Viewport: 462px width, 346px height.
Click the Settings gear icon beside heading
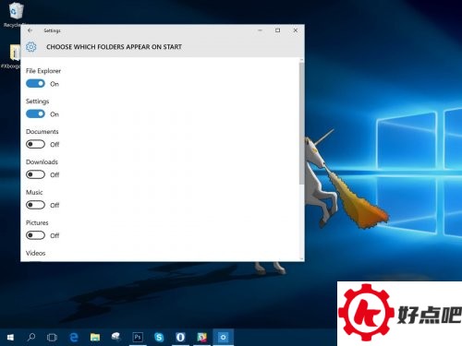click(30, 47)
